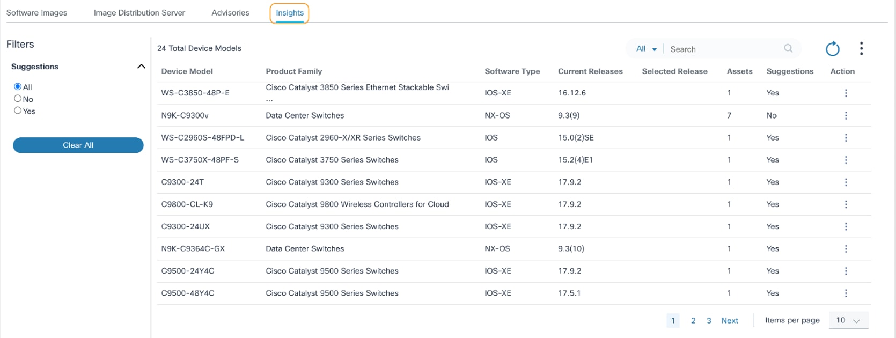
Task: Select the Yes suggestions radio button
Action: coord(18,111)
